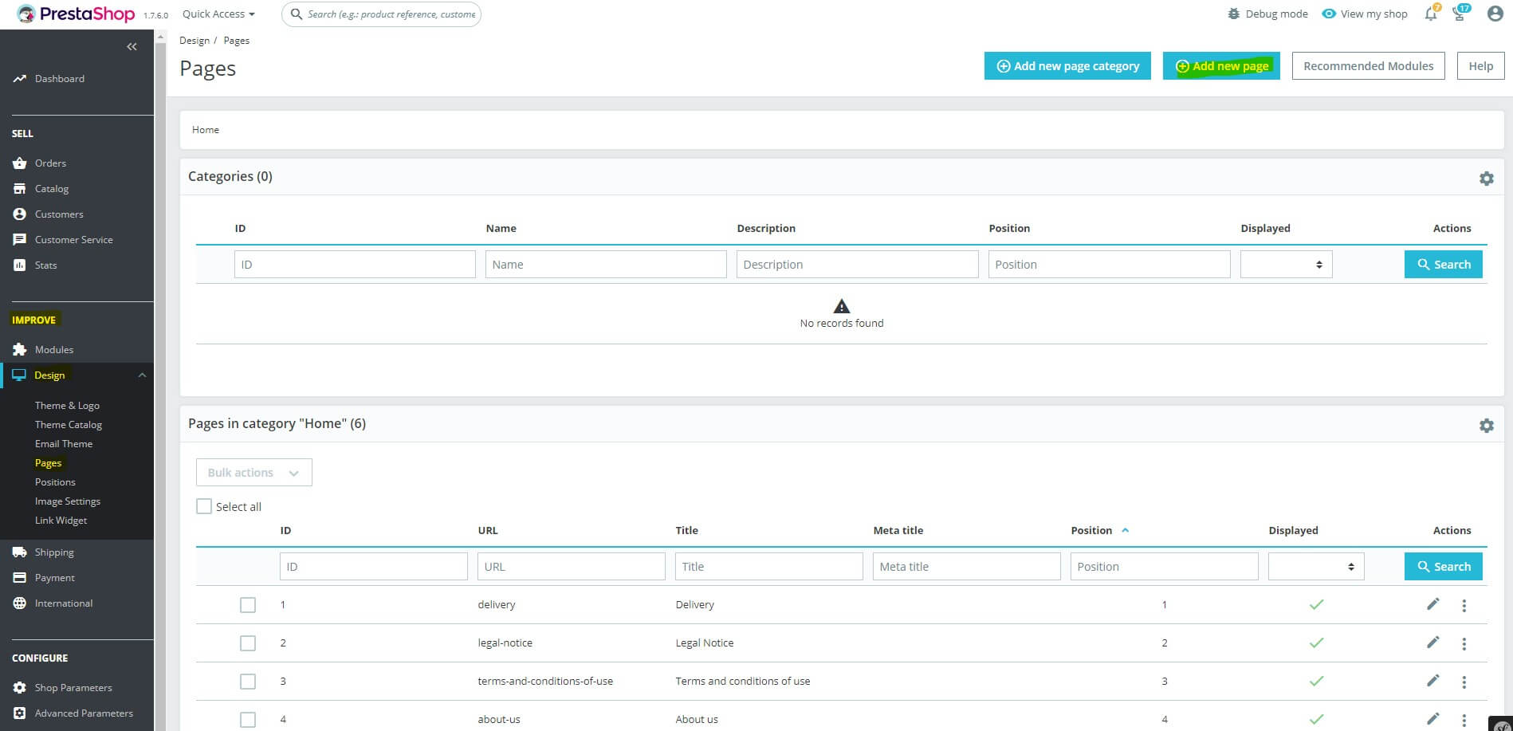Type in the Meta title filter field
Screen dimensions: 1513x731
(x=966, y=566)
